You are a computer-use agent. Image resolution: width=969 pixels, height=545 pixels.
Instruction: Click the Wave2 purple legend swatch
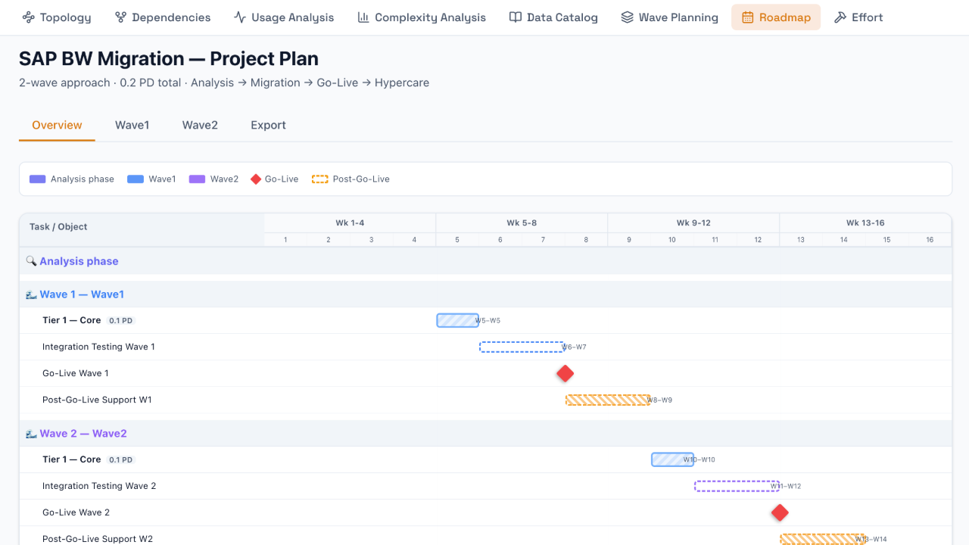(197, 179)
